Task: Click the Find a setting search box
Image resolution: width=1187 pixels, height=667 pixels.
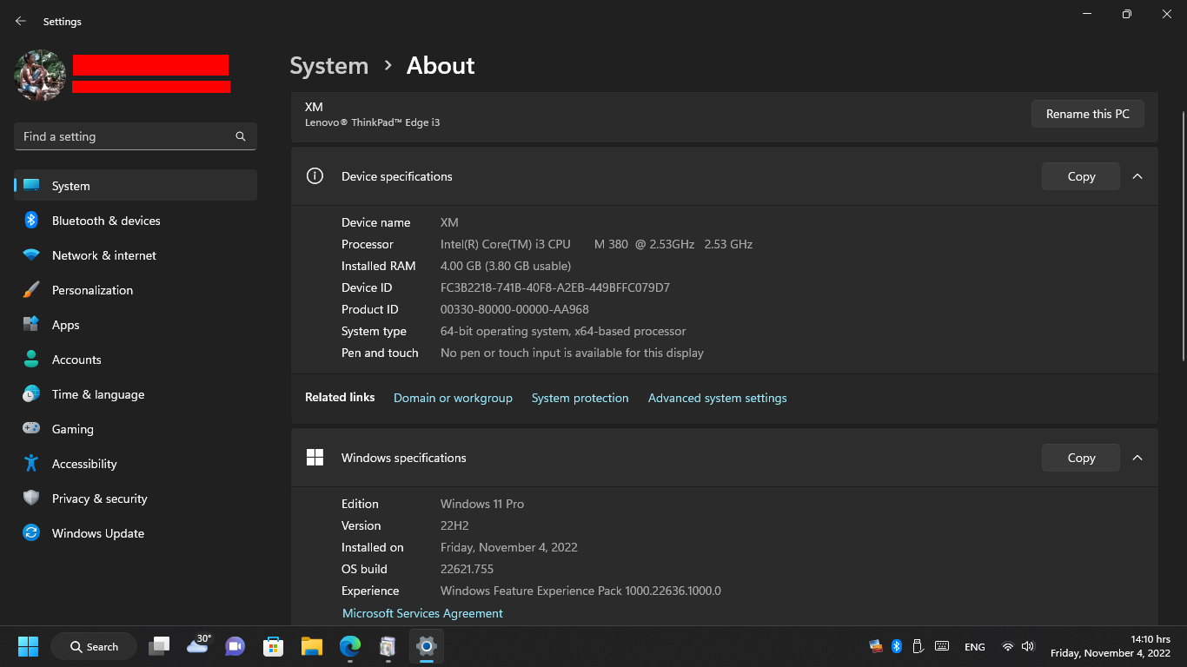Action: click(x=136, y=136)
